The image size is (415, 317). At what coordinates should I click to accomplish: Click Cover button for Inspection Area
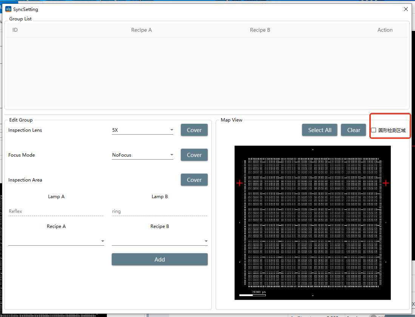pos(194,180)
